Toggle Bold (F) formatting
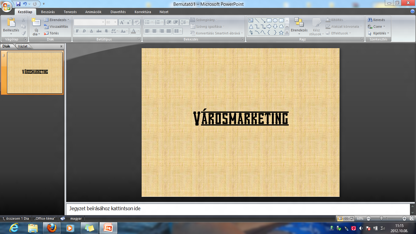The image size is (416, 234). 77,31
